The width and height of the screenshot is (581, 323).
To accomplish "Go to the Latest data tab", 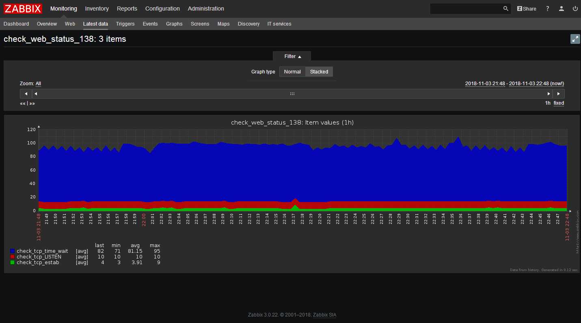I will [95, 24].
